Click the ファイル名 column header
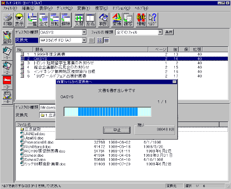 click(x=36, y=125)
